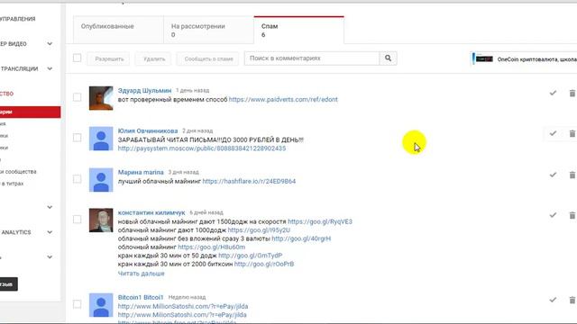Open the Спам tab
577x324 pixels.
click(298, 30)
